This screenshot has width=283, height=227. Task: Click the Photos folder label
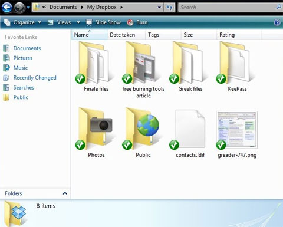pyautogui.click(x=96, y=155)
